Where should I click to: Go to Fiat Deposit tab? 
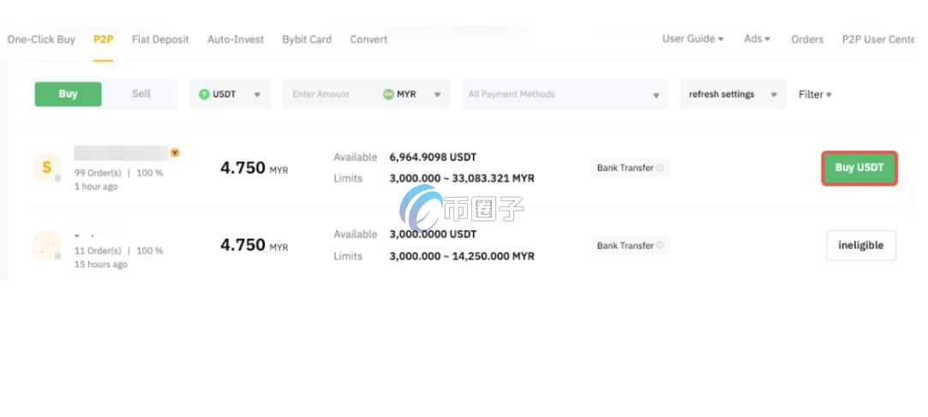(160, 39)
